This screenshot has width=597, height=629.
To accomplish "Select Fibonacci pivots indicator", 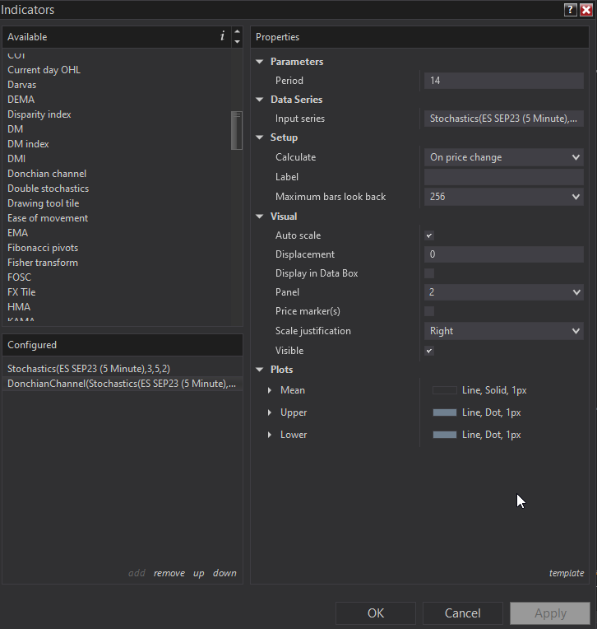I will pyautogui.click(x=43, y=248).
